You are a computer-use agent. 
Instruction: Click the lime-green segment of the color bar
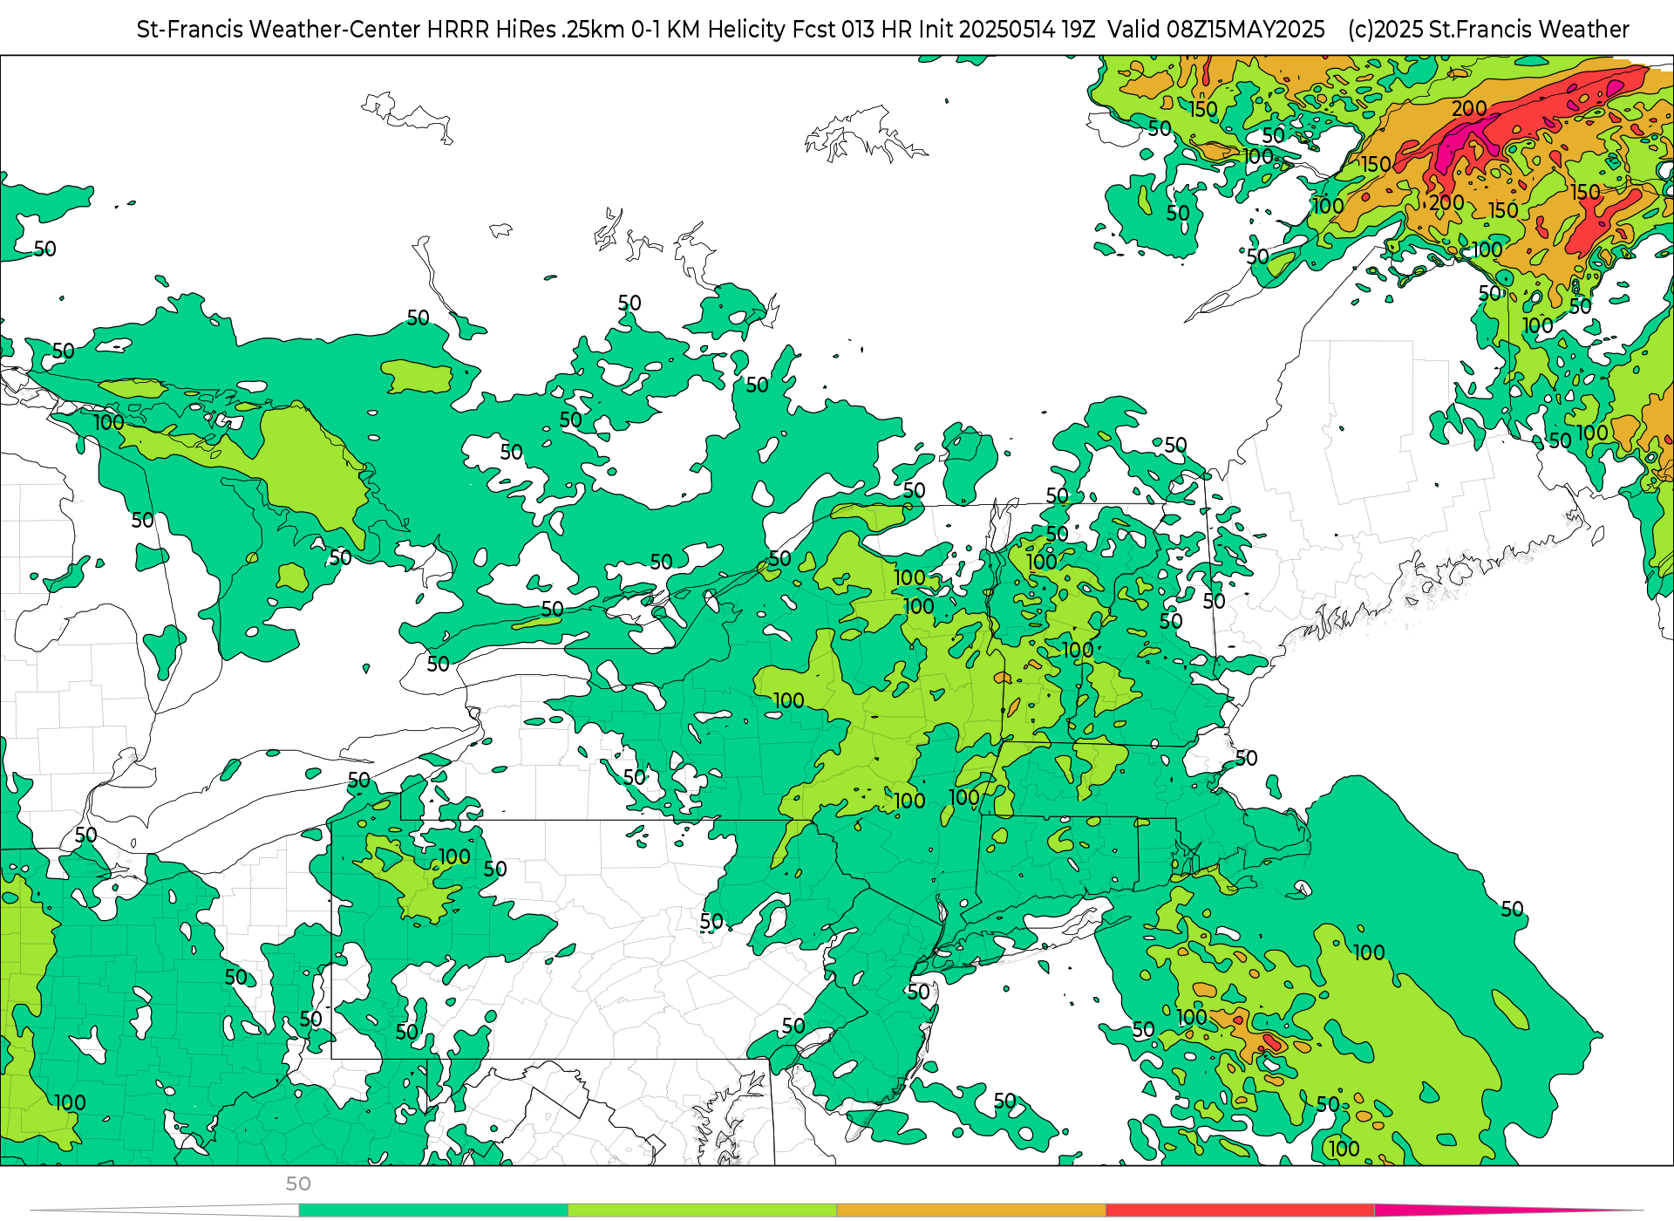(x=703, y=1211)
